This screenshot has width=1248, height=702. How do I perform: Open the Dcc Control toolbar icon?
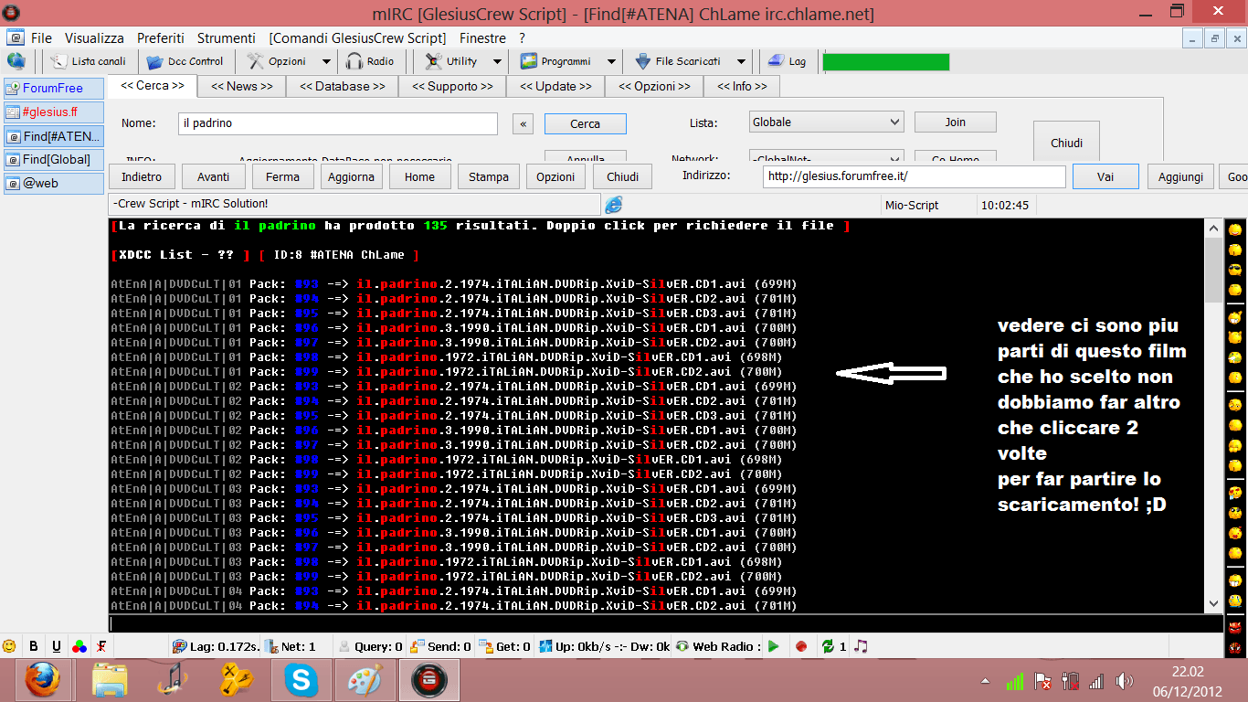click(x=154, y=61)
